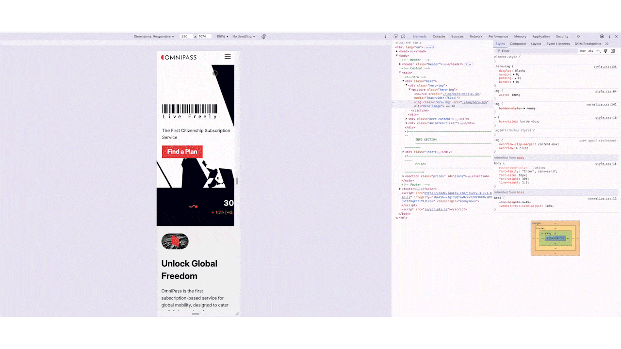Show more Styles sidebar tabs chevron
Viewport: 621px width, 349px height.
607,44
